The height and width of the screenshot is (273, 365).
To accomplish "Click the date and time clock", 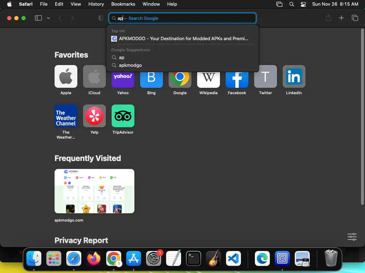I will tap(335, 4).
